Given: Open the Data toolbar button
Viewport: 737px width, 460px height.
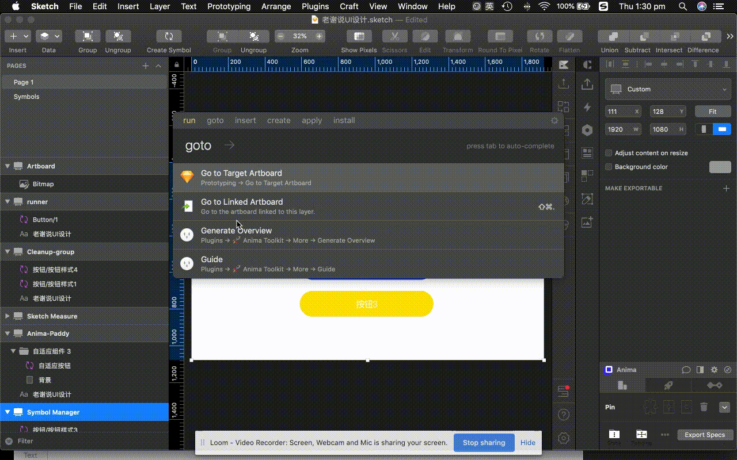Looking at the screenshot, I should click(49, 36).
